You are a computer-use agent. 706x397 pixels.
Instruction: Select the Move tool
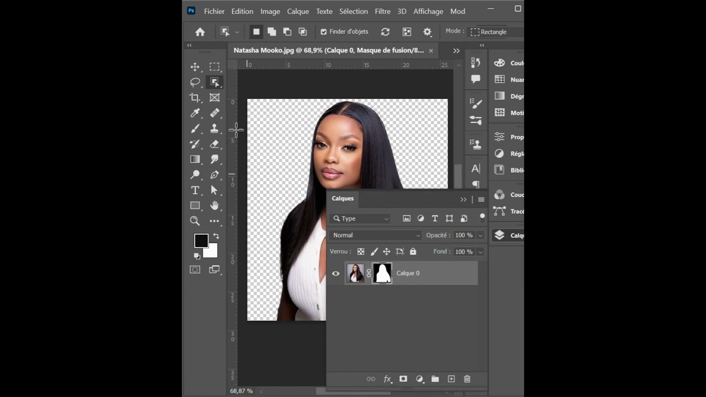click(195, 67)
